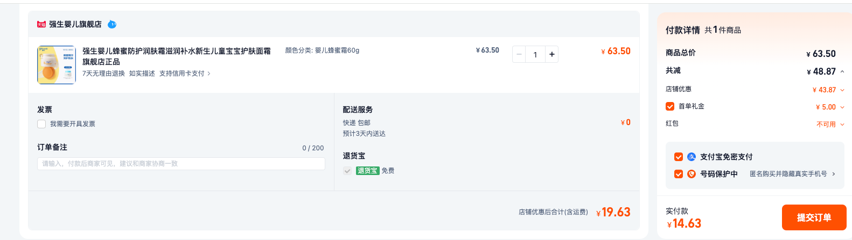This screenshot has width=852, height=240.
Task: Click the quantity number field
Action: tap(535, 54)
